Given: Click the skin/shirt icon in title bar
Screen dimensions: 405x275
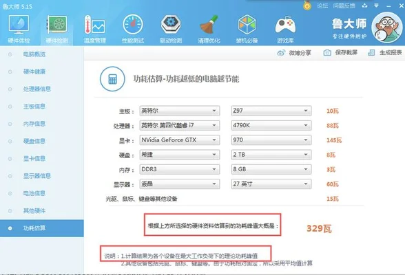Looking at the screenshot, I should click(x=364, y=5).
